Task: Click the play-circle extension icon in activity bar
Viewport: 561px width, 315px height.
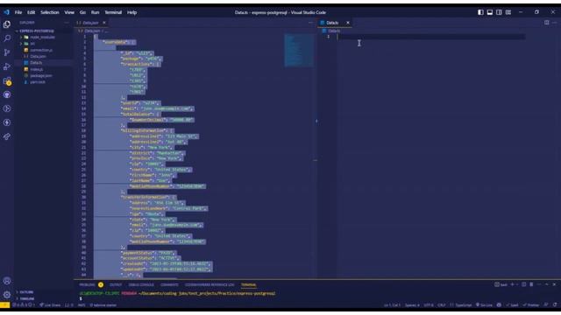Action: coord(7,108)
